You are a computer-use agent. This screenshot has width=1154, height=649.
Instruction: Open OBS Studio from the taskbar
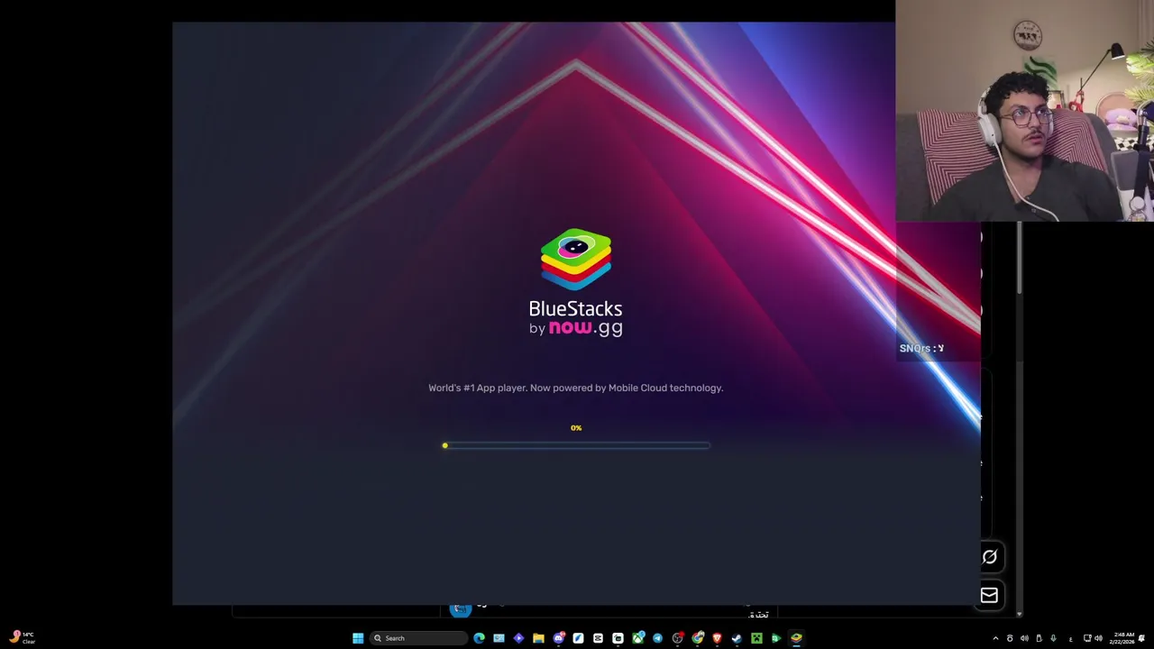677,638
